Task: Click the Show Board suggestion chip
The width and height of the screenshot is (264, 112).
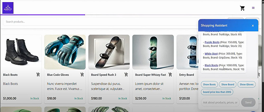Action: tap(228, 85)
